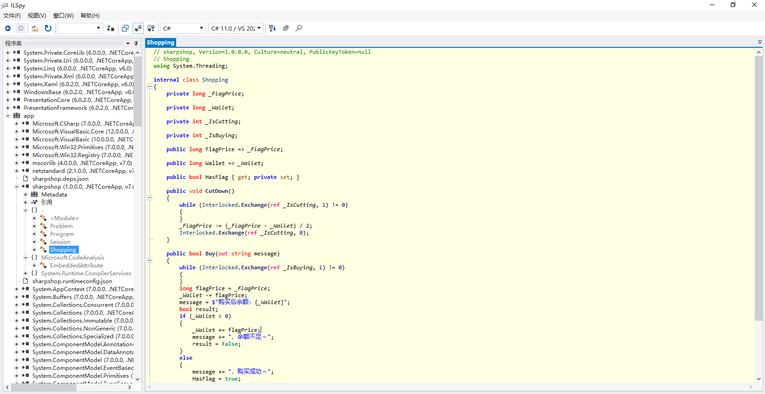765x394 pixels.
Task: Select sharpshop.runtimeconfig.json file
Action: (x=72, y=281)
